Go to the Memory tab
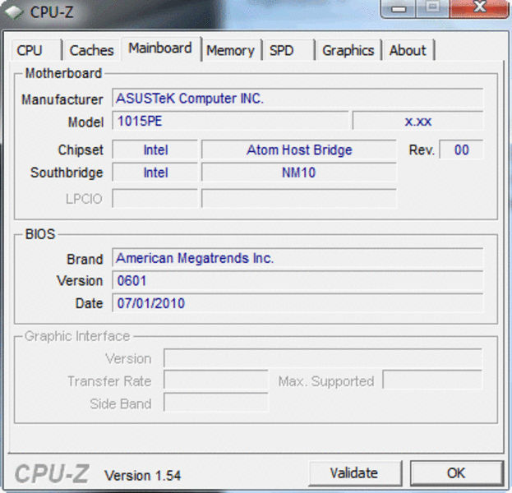512x493 pixels. pyautogui.click(x=231, y=50)
